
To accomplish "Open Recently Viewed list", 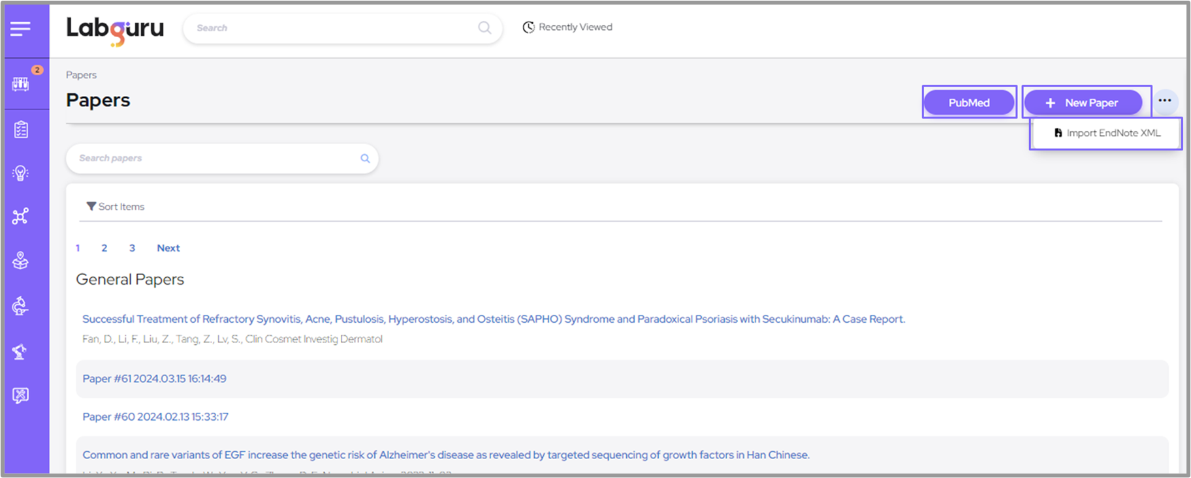I will 567,27.
